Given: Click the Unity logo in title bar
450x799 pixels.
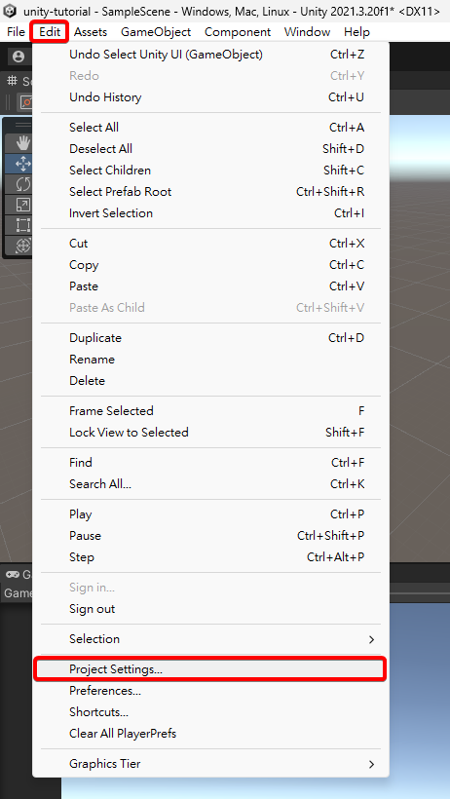Looking at the screenshot, I should tap(10, 11).
